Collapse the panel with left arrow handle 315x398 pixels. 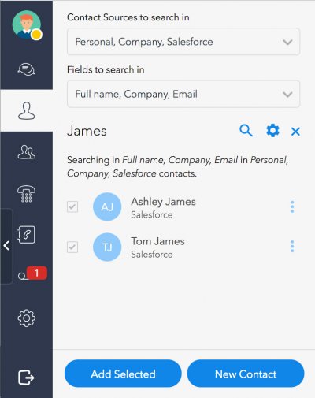tap(6, 246)
